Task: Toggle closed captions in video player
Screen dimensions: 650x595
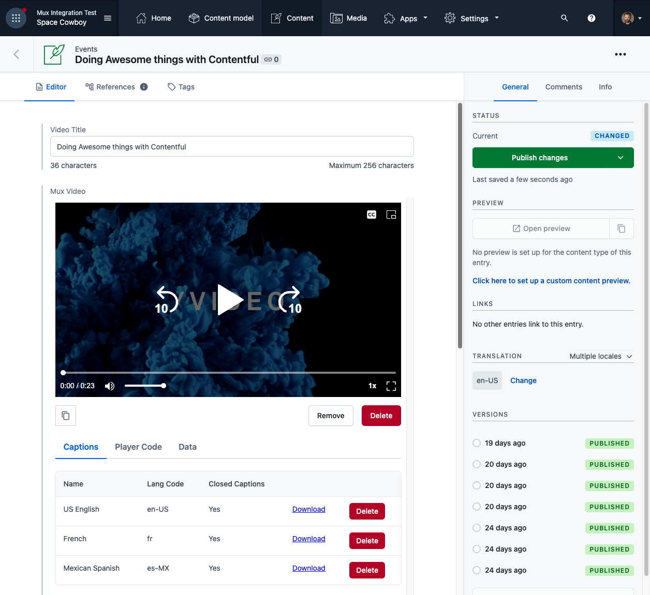Action: click(x=372, y=215)
